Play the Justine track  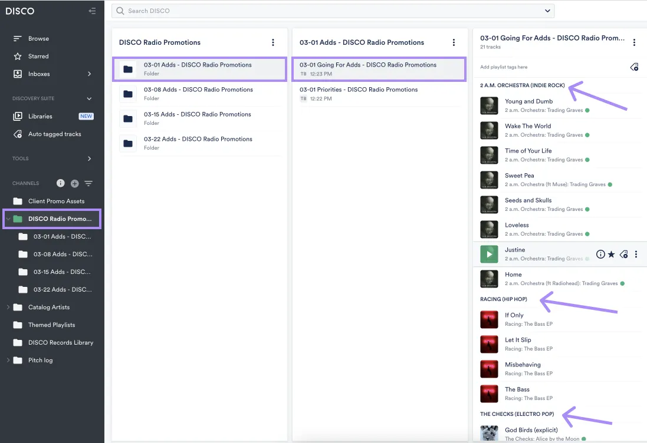[x=489, y=254]
